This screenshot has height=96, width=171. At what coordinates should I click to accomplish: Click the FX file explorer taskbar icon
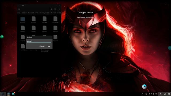[x=9, y=94]
